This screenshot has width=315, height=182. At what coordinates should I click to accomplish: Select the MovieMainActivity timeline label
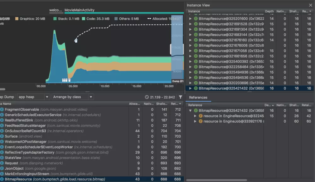(79, 10)
